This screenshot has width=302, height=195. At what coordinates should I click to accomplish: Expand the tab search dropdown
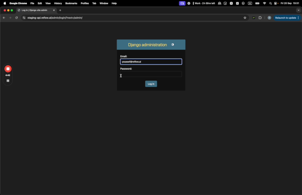[298, 10]
